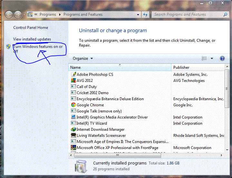Click the Cricket 2002 Demo icon
This screenshot has width=232, height=178.
click(73, 93)
